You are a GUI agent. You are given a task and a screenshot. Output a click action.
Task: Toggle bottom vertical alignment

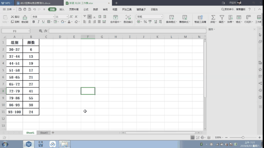[94, 17]
